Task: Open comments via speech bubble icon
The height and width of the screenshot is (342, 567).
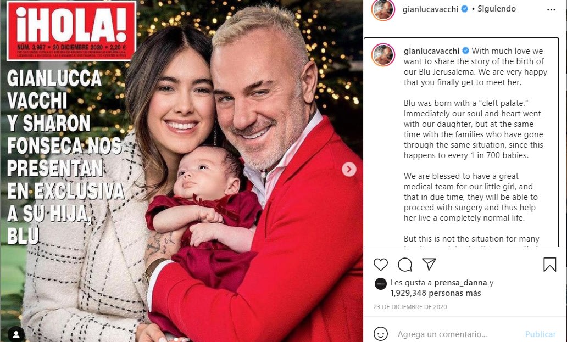Action: coord(404,265)
